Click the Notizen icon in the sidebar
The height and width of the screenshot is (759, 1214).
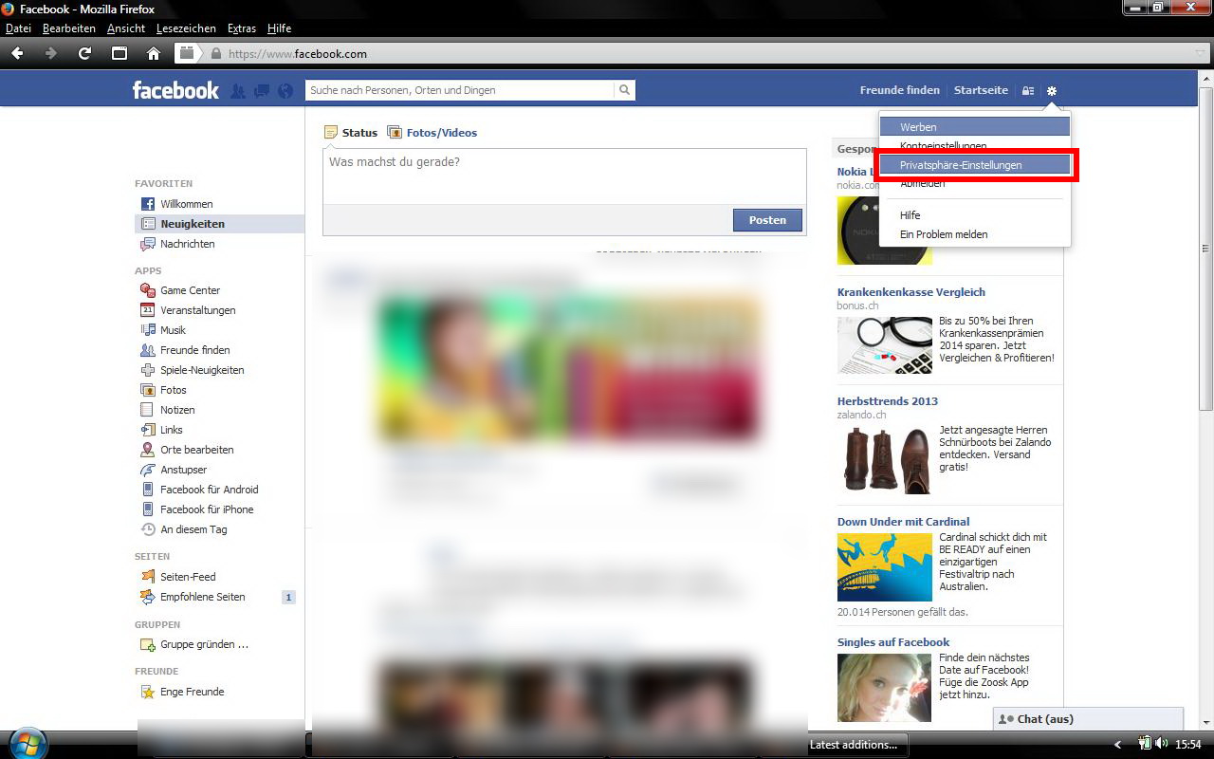tap(148, 410)
